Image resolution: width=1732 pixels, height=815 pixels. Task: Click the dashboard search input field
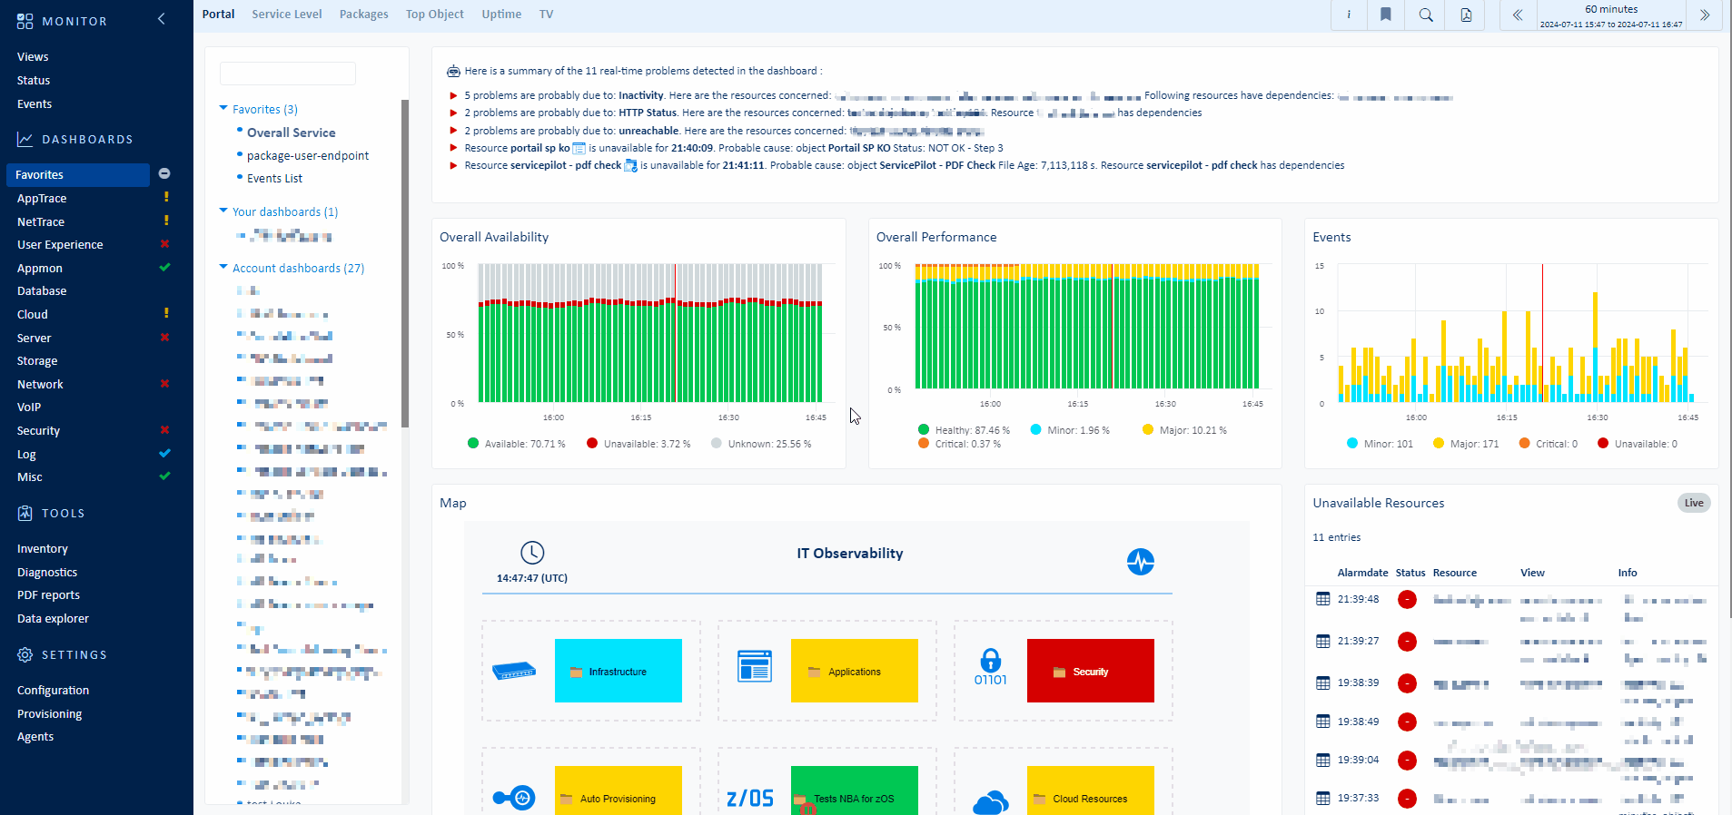click(288, 74)
